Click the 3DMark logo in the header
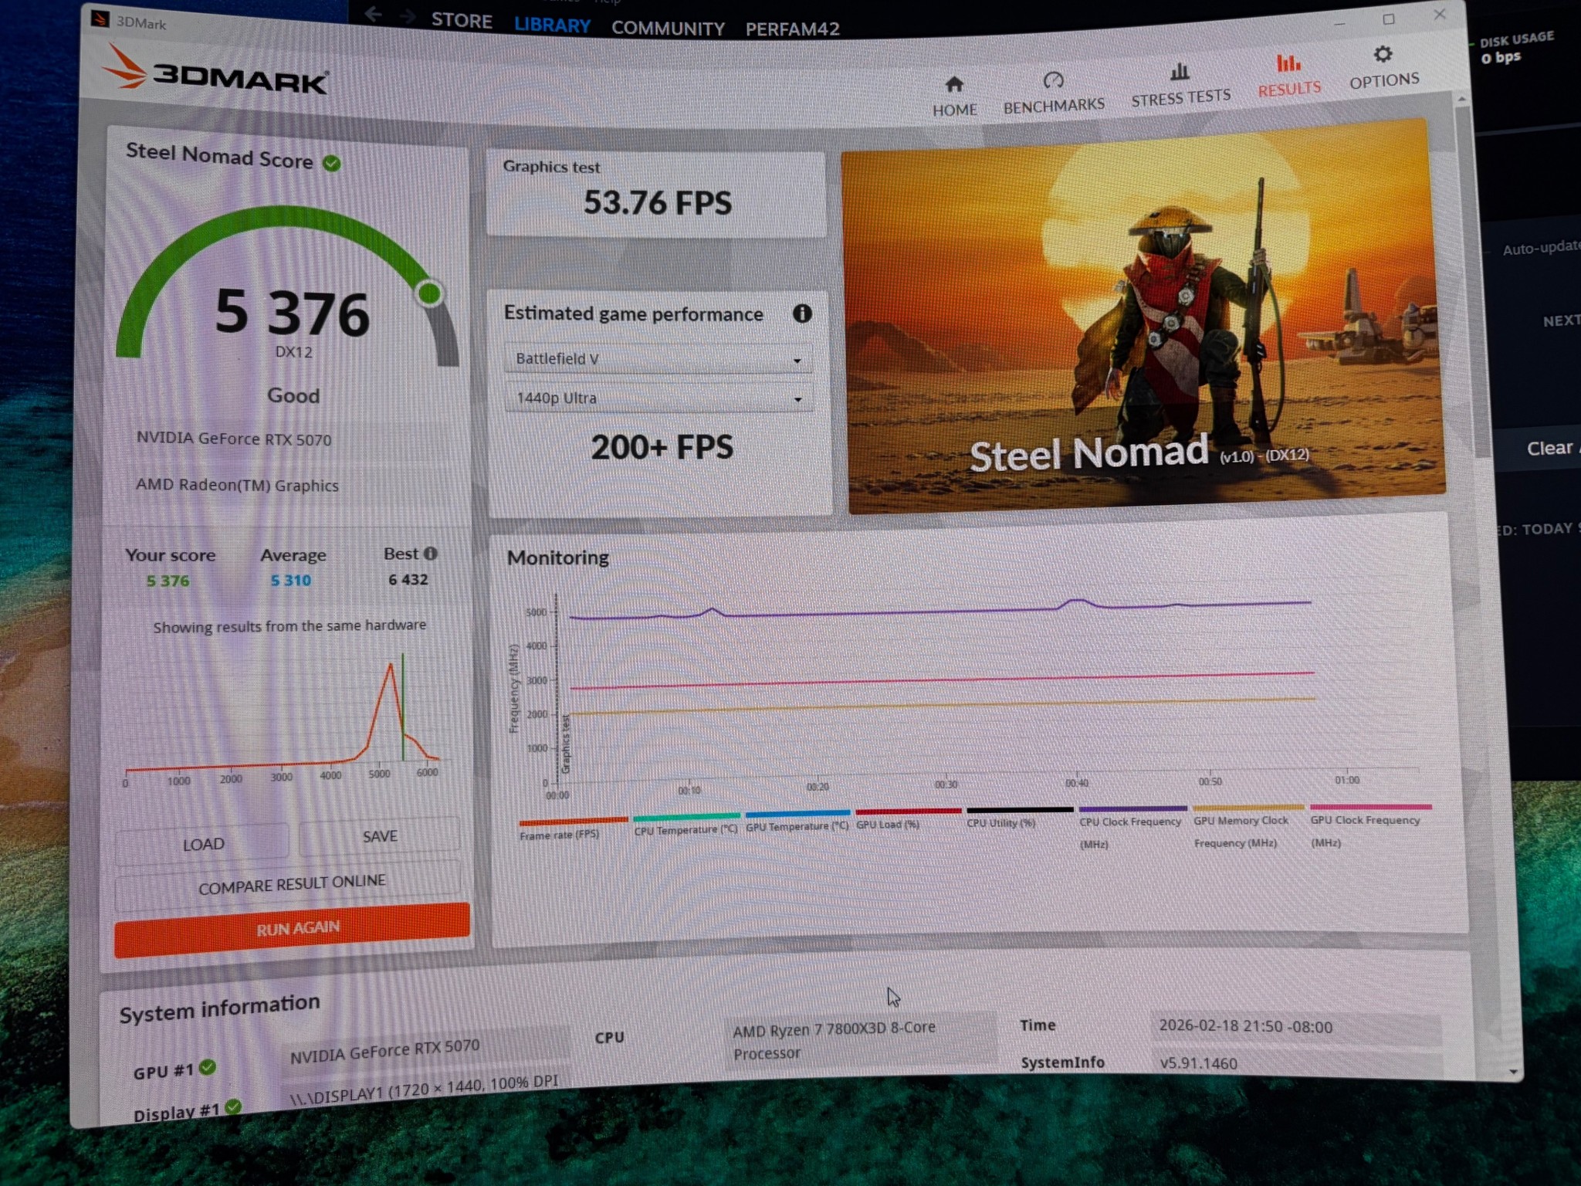Screen dimensions: 1581x1186 click(x=215, y=71)
